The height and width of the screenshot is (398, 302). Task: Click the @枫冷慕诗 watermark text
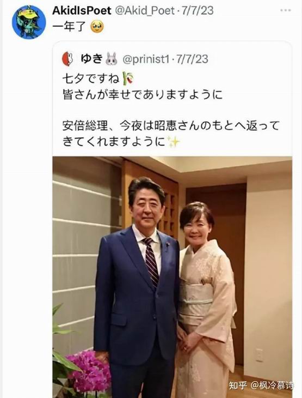click(273, 385)
